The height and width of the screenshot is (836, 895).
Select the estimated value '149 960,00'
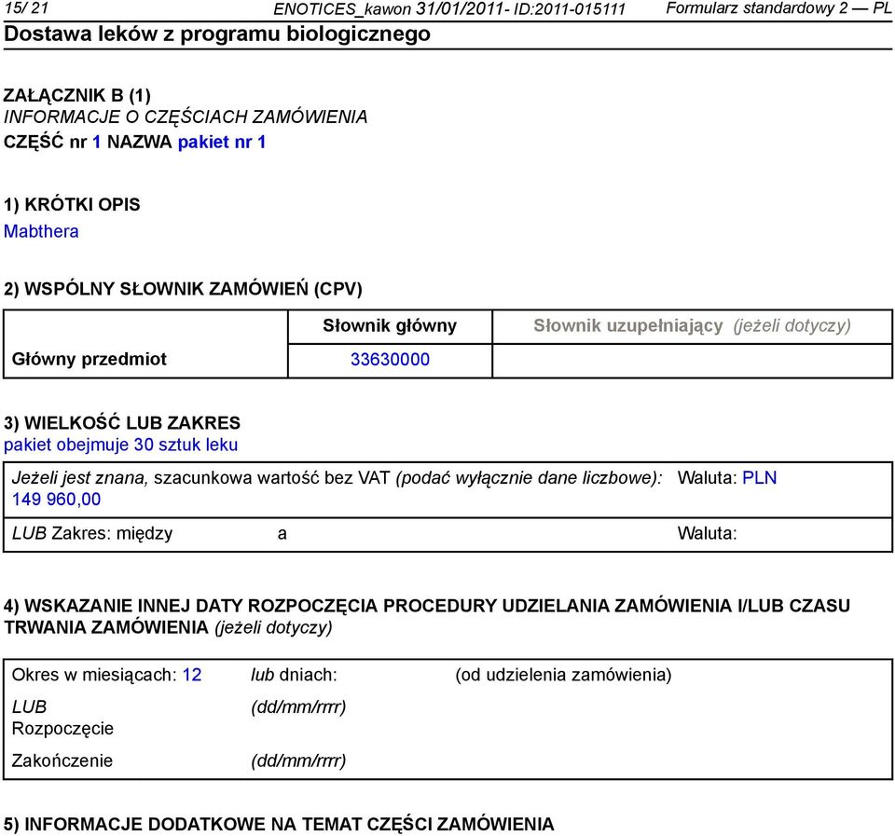click(x=57, y=500)
